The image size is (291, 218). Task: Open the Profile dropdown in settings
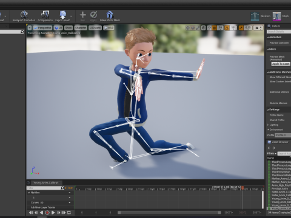click(283, 135)
